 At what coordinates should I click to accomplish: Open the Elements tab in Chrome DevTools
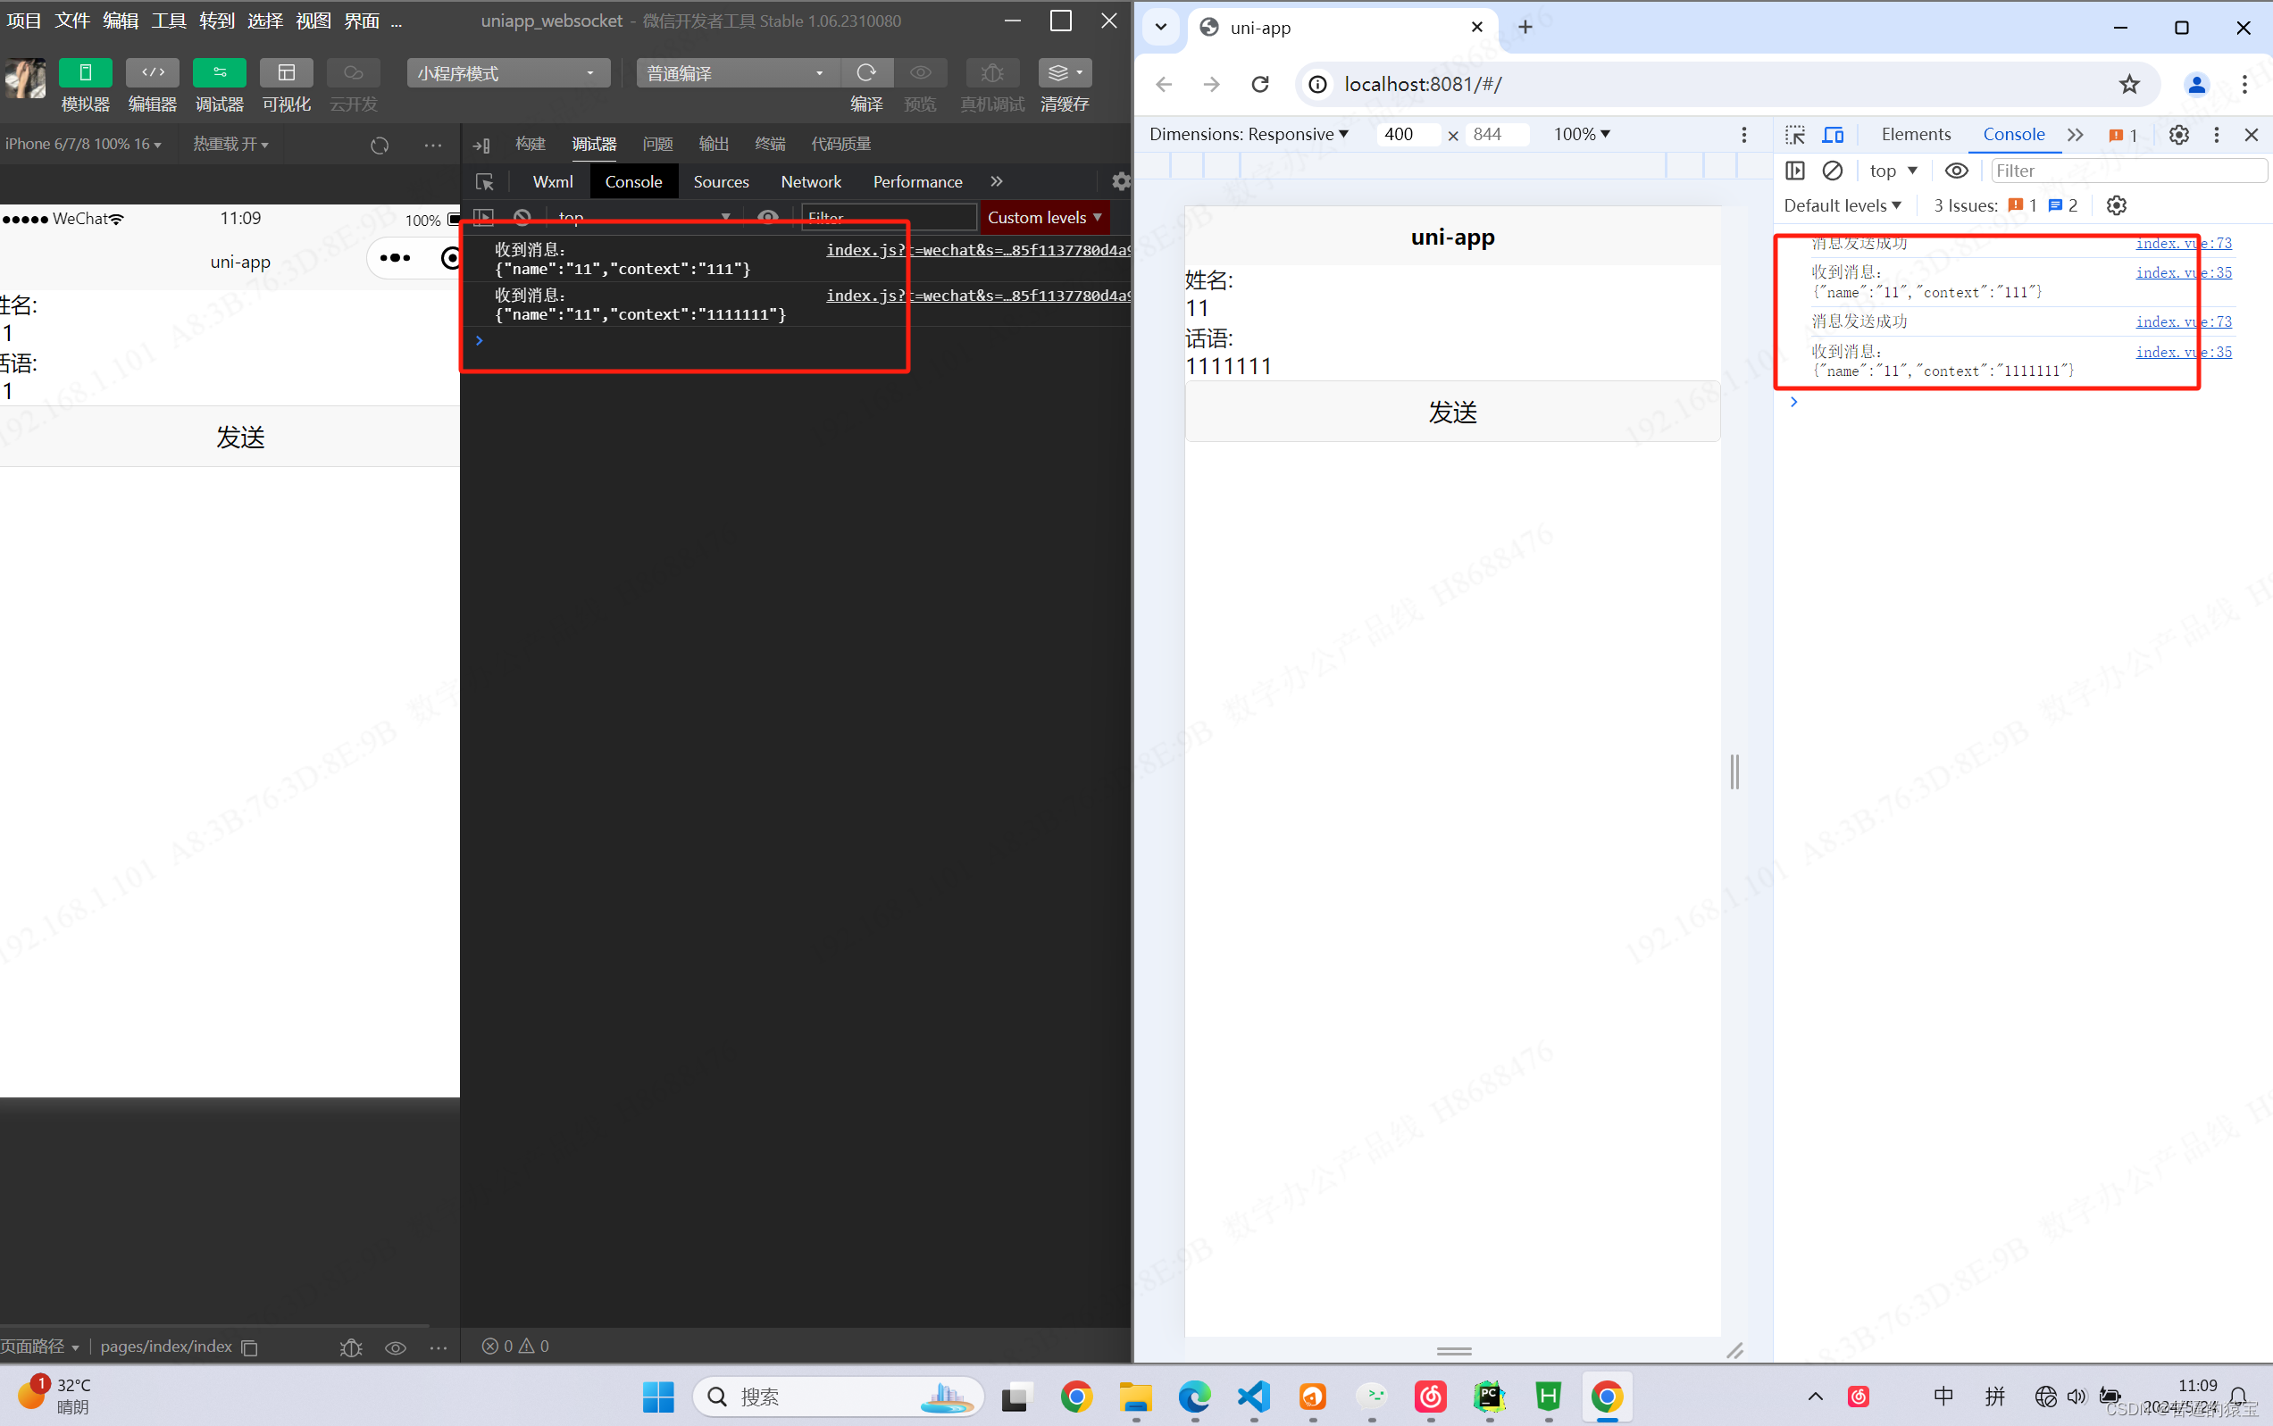[1916, 134]
